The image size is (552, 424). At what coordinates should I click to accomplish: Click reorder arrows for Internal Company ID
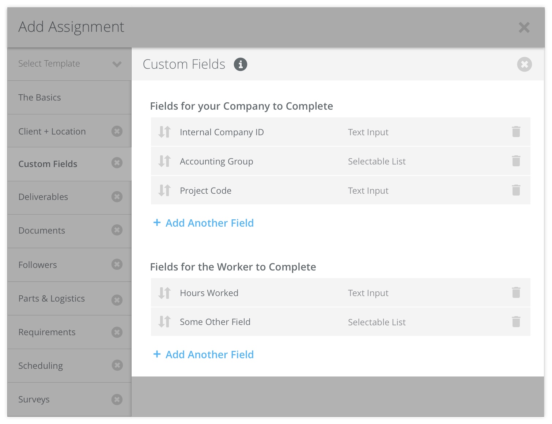tap(165, 132)
